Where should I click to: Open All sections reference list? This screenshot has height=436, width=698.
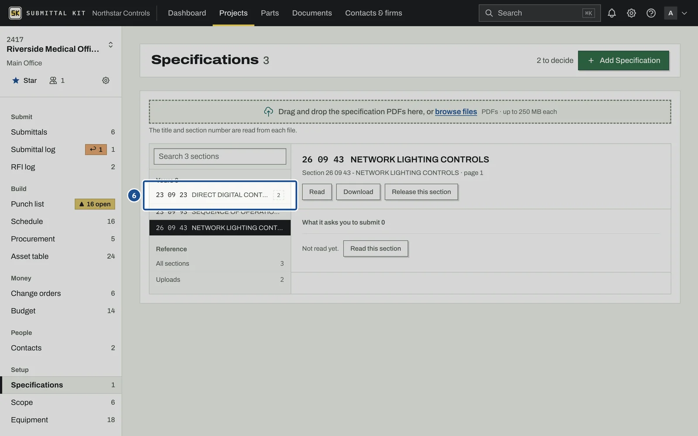[x=220, y=264]
